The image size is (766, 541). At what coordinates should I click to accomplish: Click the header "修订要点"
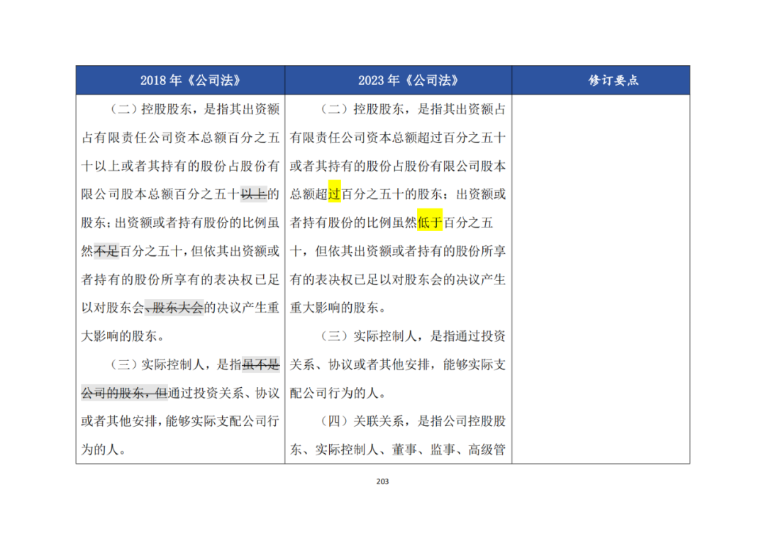click(x=613, y=81)
